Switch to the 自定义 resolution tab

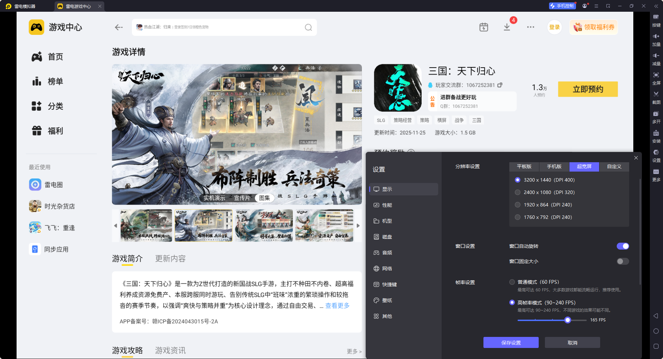tap(614, 167)
